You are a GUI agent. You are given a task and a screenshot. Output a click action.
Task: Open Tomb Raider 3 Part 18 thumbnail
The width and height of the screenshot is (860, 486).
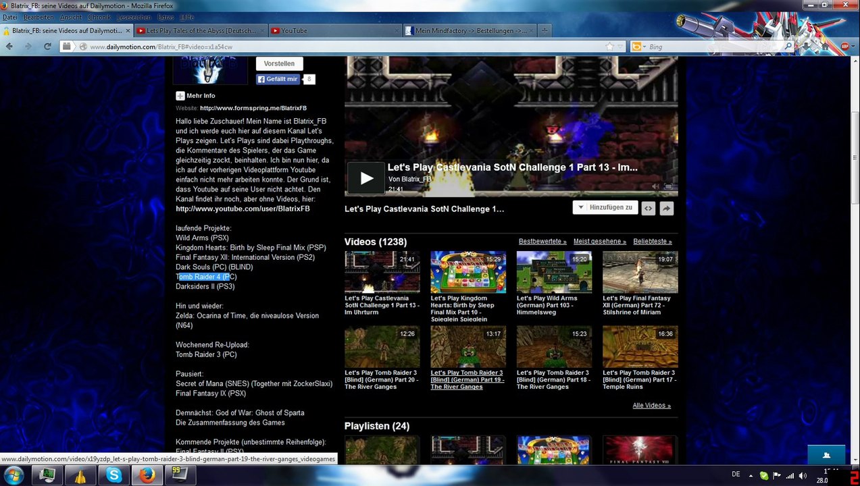pyautogui.click(x=554, y=347)
